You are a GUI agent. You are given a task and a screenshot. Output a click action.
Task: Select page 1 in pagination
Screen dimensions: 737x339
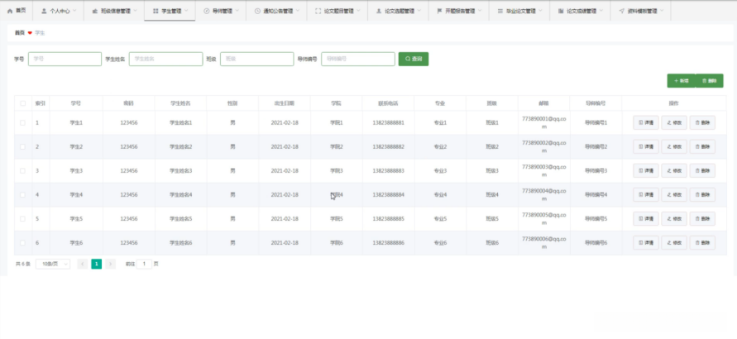coord(96,264)
